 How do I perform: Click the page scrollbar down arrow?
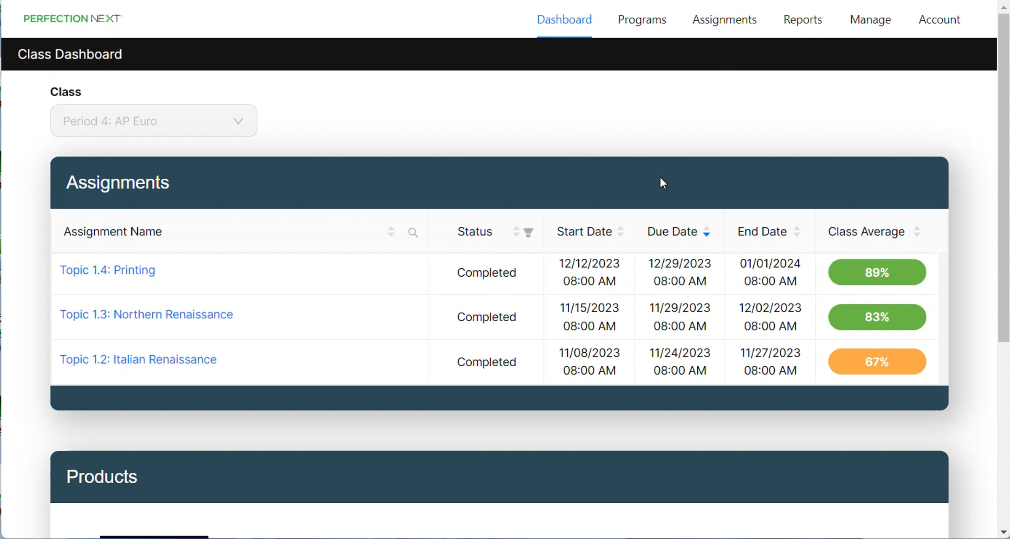click(x=1004, y=532)
